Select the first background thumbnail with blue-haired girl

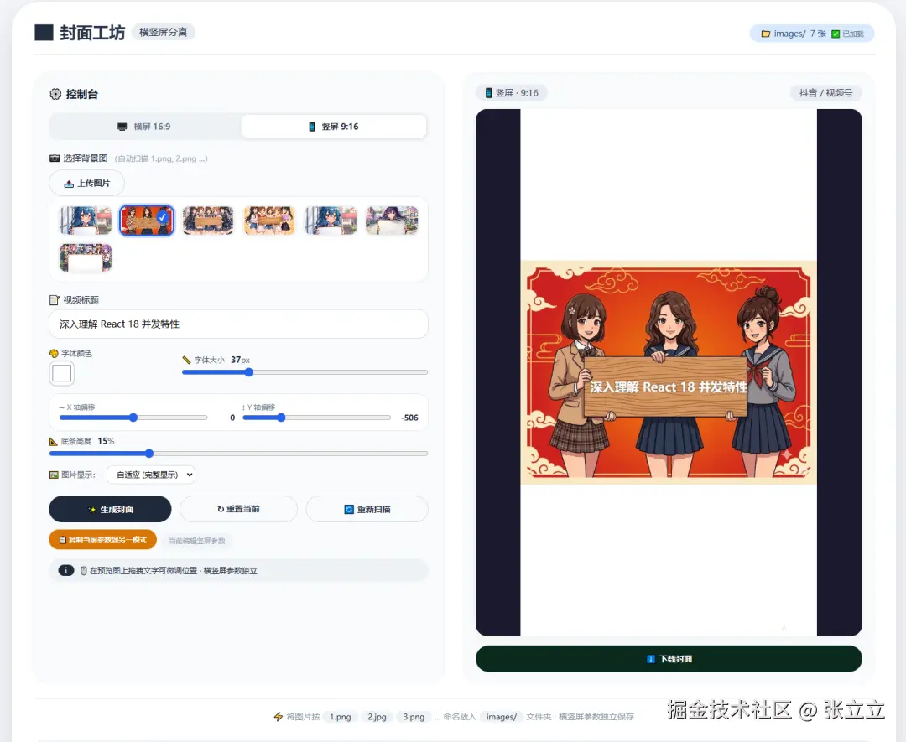tap(86, 220)
